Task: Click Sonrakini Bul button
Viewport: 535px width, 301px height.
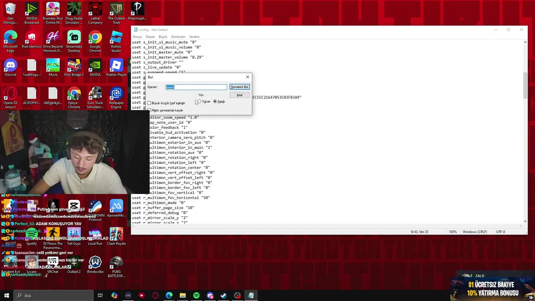Action: point(239,87)
